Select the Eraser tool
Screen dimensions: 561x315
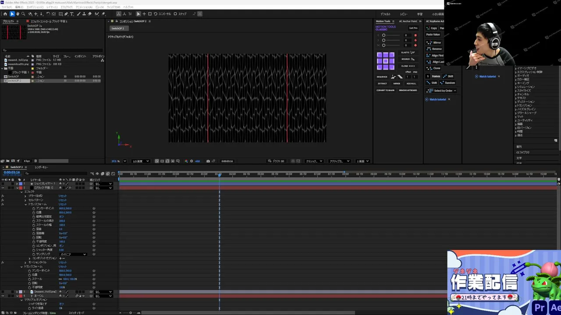(90, 14)
